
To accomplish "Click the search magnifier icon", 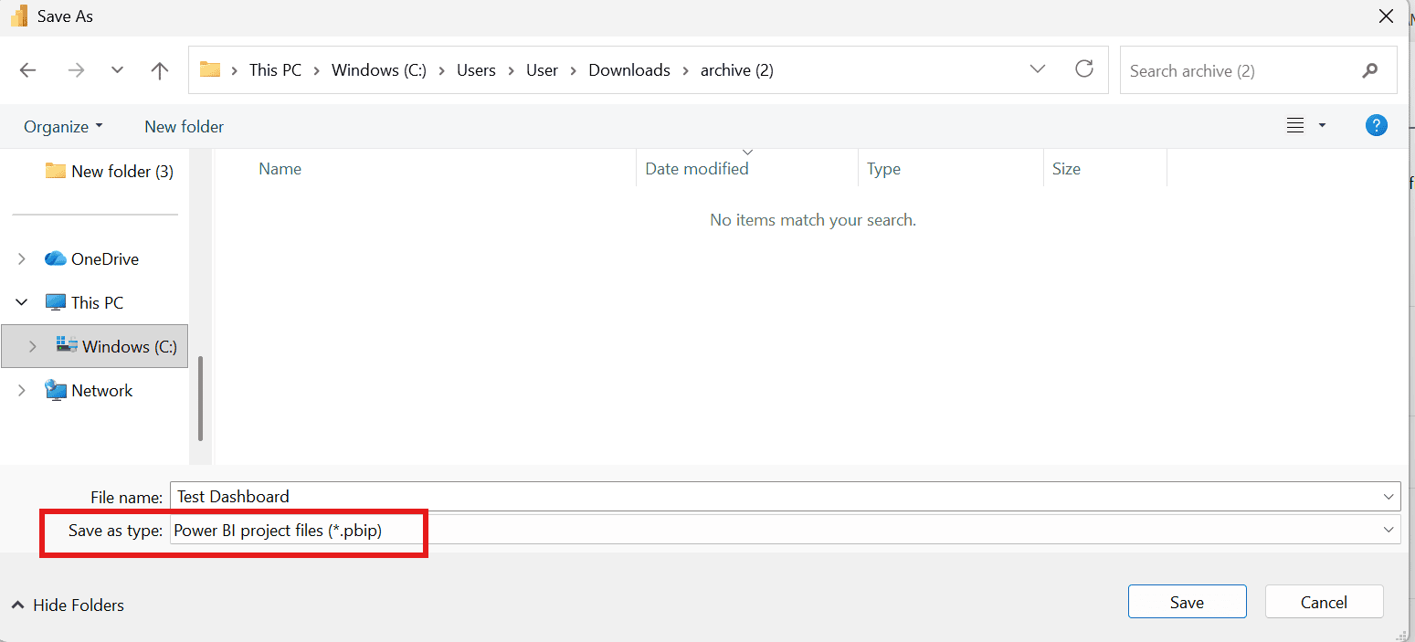I will [1369, 70].
